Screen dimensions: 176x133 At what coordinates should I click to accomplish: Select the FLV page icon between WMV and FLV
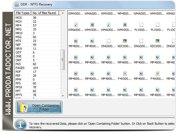tap(141, 25)
